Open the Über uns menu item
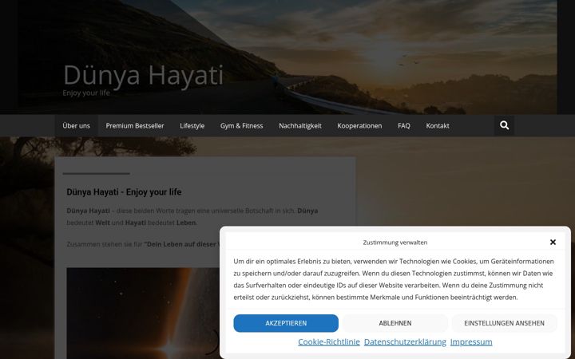 77,126
